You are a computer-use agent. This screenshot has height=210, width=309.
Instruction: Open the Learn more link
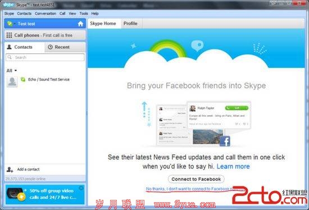pyautogui.click(x=233, y=166)
